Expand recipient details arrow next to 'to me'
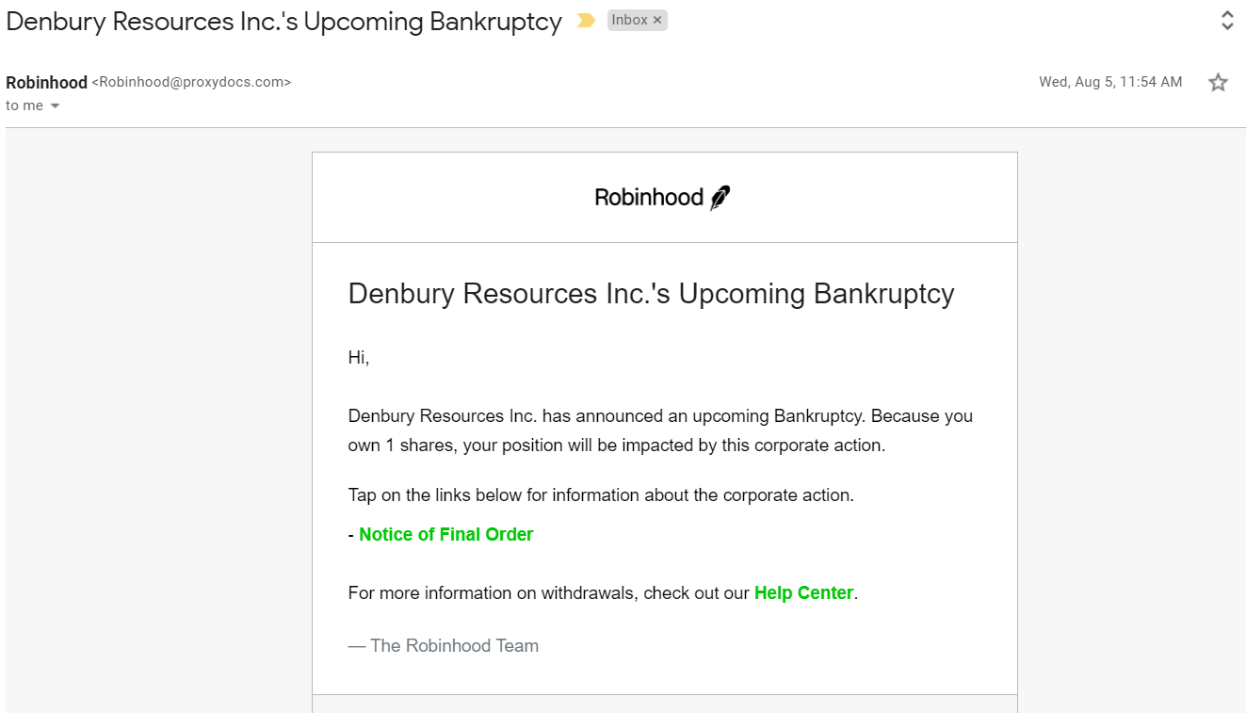1246x713 pixels. 55,106
